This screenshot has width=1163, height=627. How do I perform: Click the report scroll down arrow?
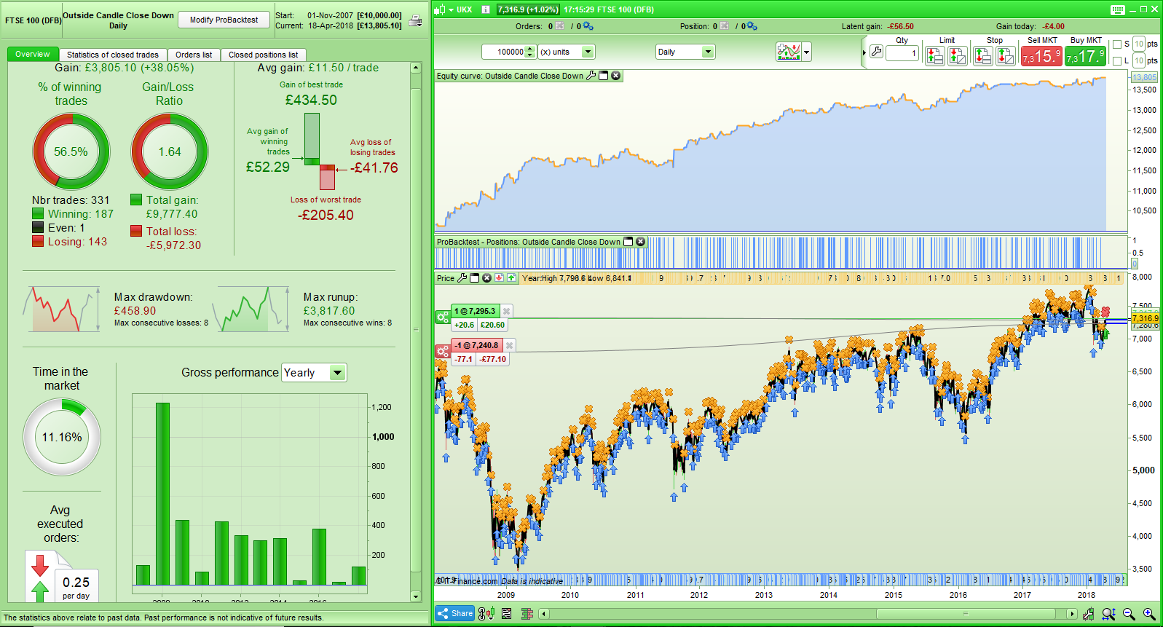416,596
